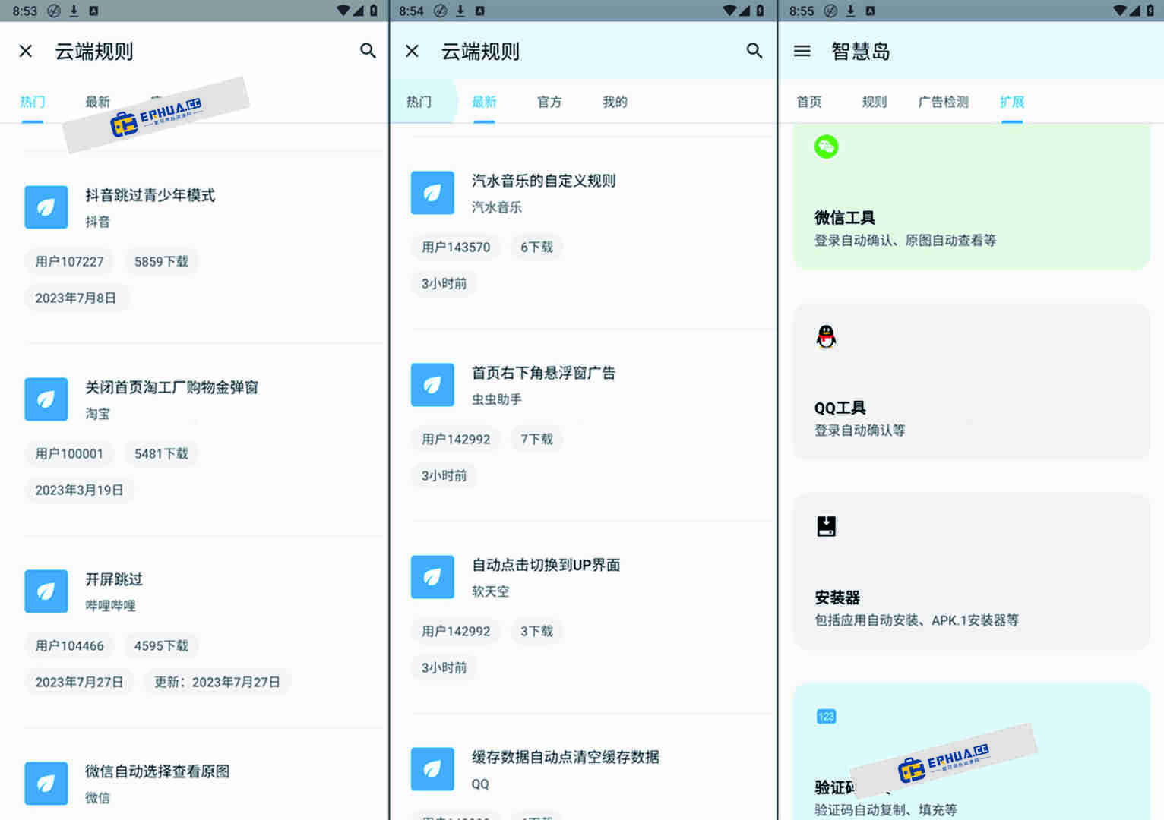Click the leaf icon for 缓存数据自动点清空缓存数据
1164x820 pixels.
(x=432, y=769)
